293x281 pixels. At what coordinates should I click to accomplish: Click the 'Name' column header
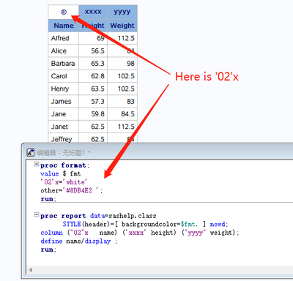pos(64,26)
